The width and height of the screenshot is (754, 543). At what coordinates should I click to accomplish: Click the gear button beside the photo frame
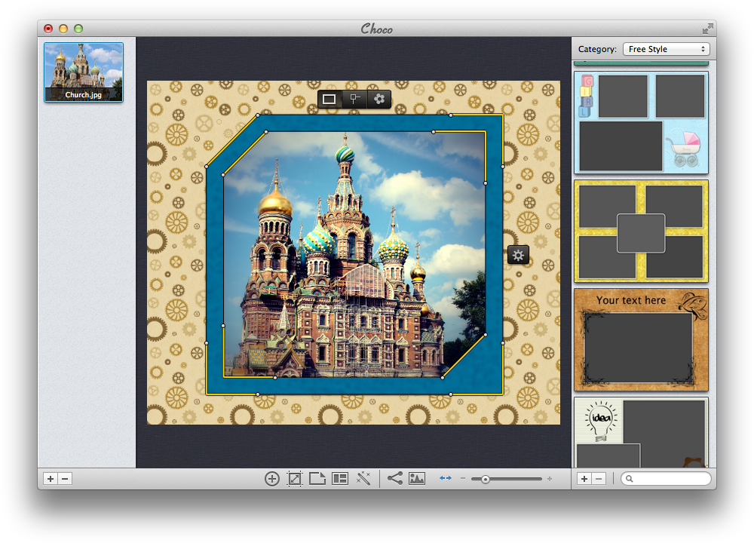tap(518, 256)
